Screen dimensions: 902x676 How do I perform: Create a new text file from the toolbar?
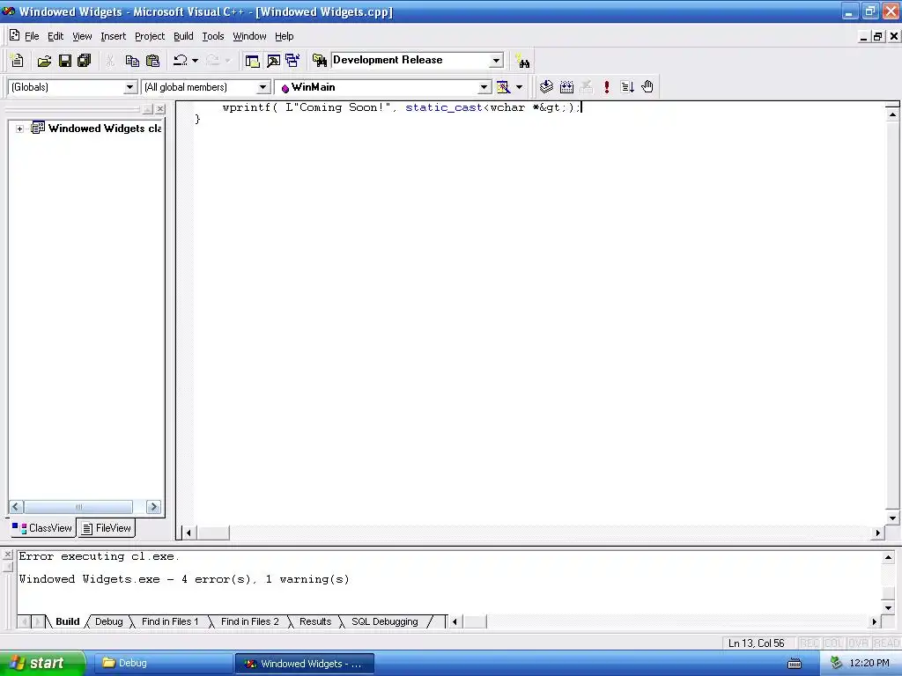tap(17, 61)
